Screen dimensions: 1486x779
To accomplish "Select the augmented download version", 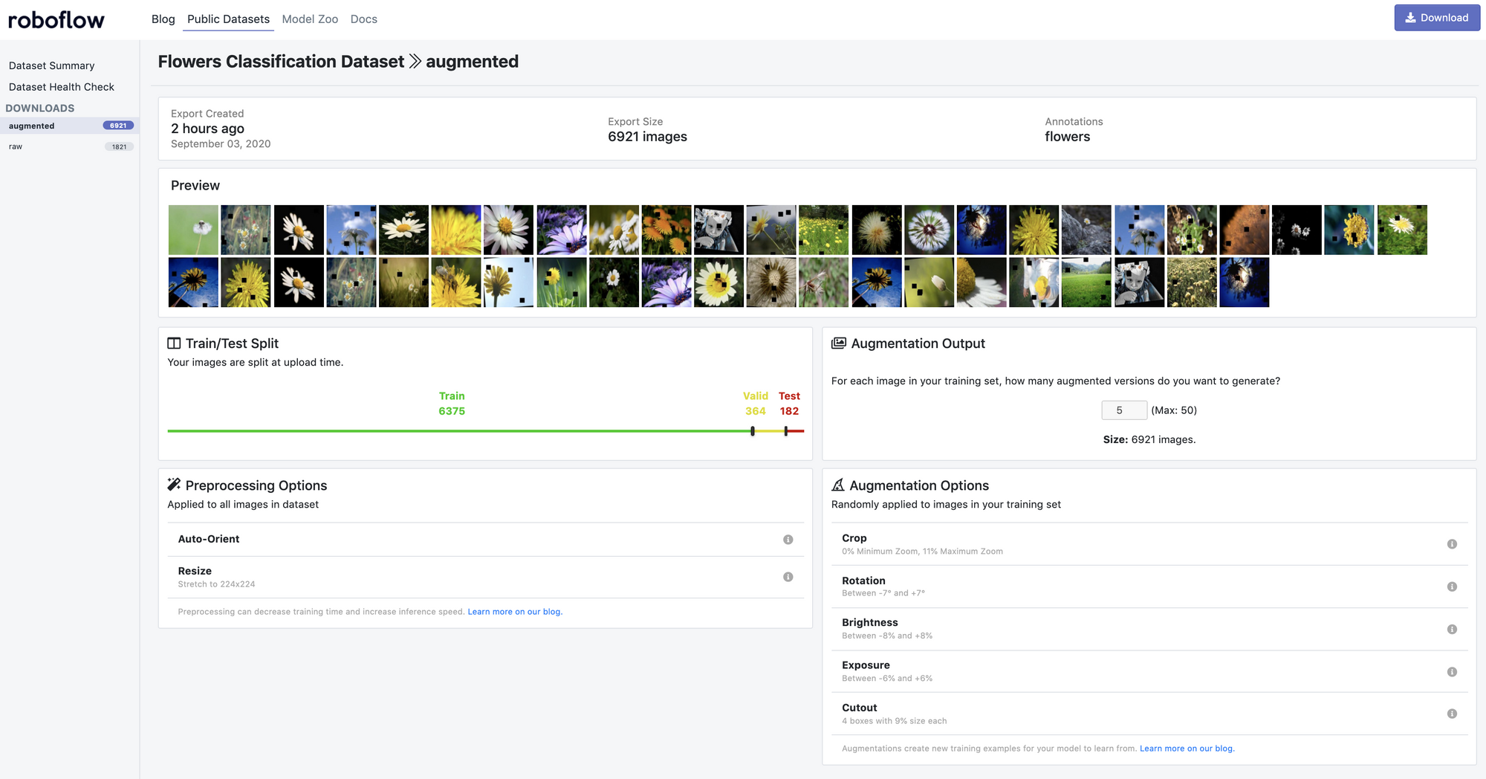I will pyautogui.click(x=69, y=126).
